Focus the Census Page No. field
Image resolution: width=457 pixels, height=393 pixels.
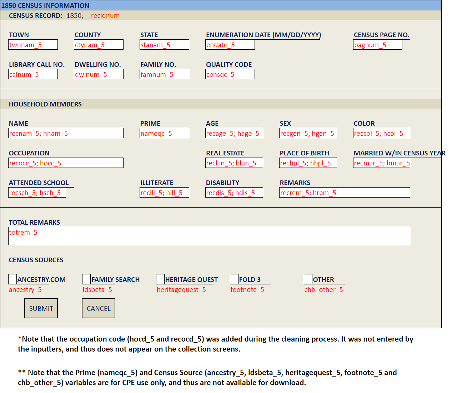coord(378,45)
